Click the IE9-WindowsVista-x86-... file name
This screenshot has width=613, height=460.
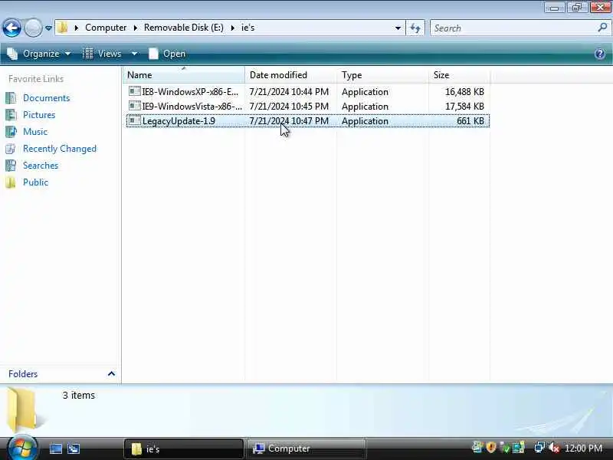pyautogui.click(x=192, y=106)
